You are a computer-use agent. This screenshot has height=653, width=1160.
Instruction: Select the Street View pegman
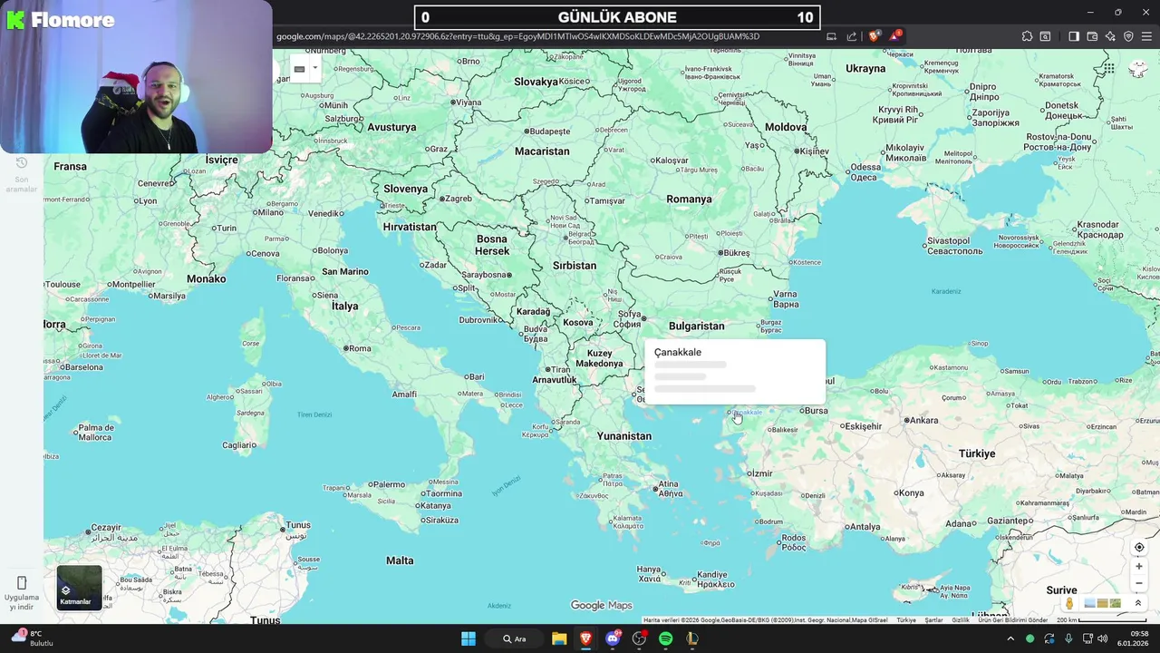tap(1069, 603)
